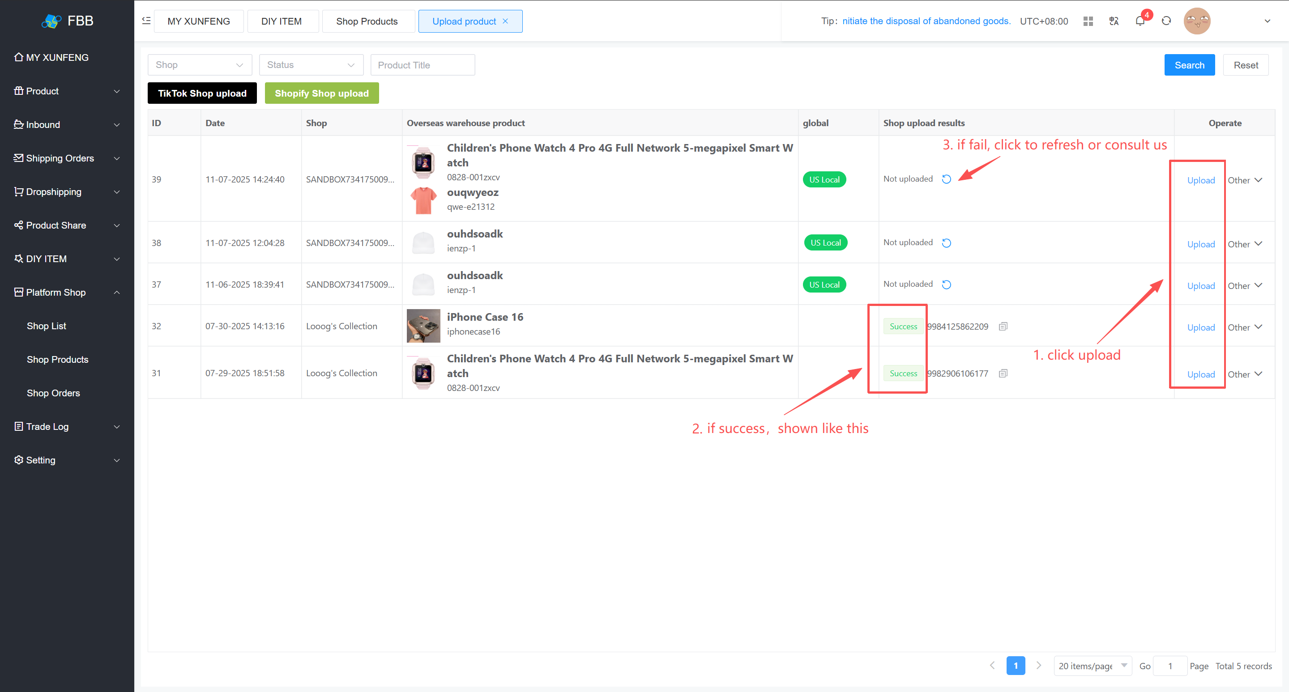
Task: Collapse the sidebar menu toggle icon
Action: pos(146,21)
